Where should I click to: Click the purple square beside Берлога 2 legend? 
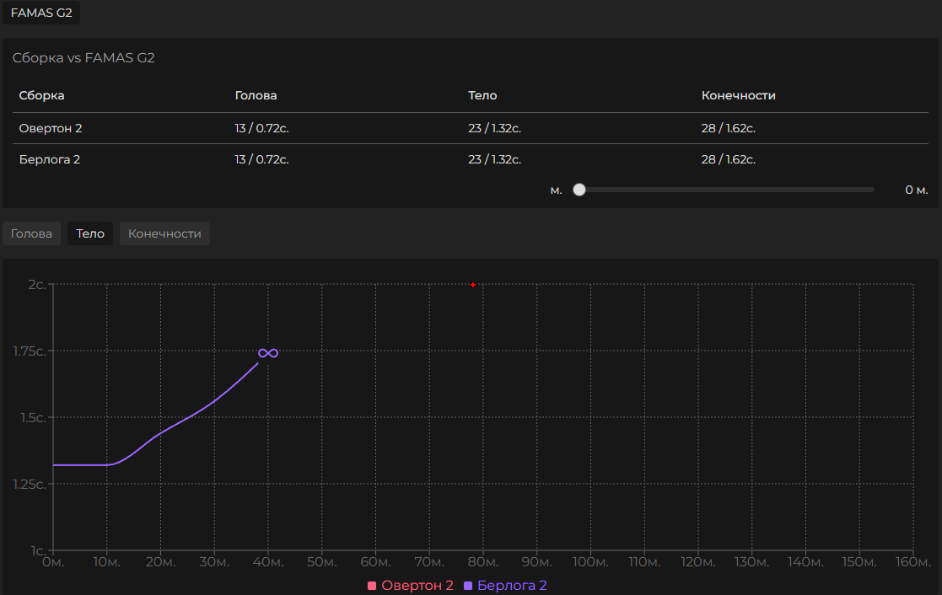(x=468, y=586)
